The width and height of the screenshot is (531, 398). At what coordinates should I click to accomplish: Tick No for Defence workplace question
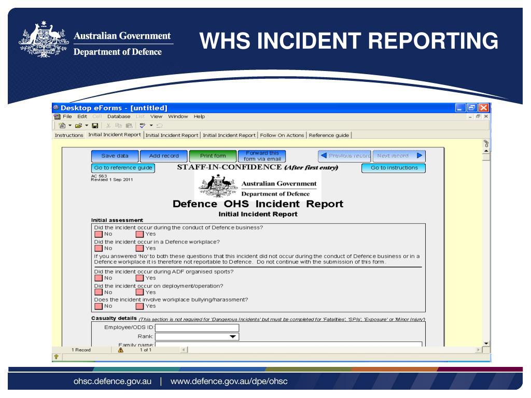click(x=99, y=248)
